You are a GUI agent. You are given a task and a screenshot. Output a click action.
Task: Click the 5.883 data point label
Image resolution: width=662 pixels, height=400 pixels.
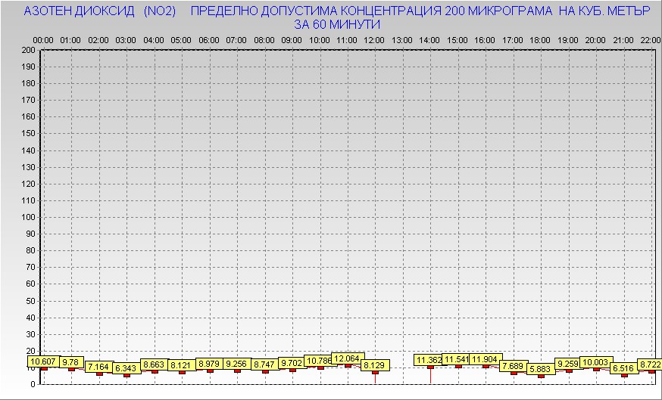click(x=541, y=369)
